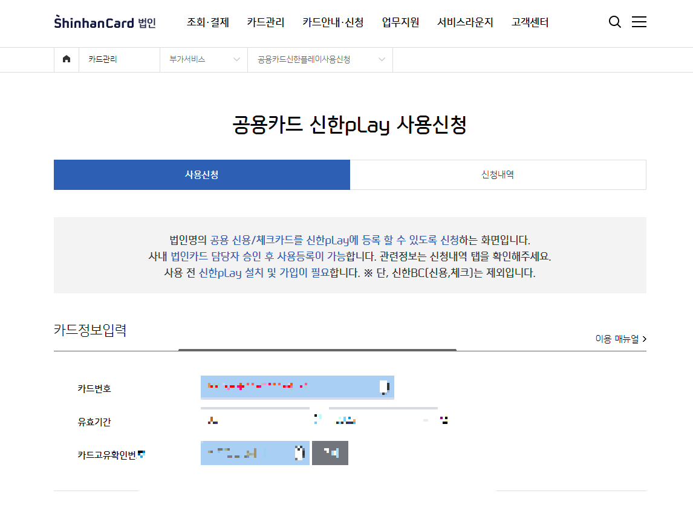
Task: Click the help icon beside 카드고유확인번호 label
Action: click(142, 454)
